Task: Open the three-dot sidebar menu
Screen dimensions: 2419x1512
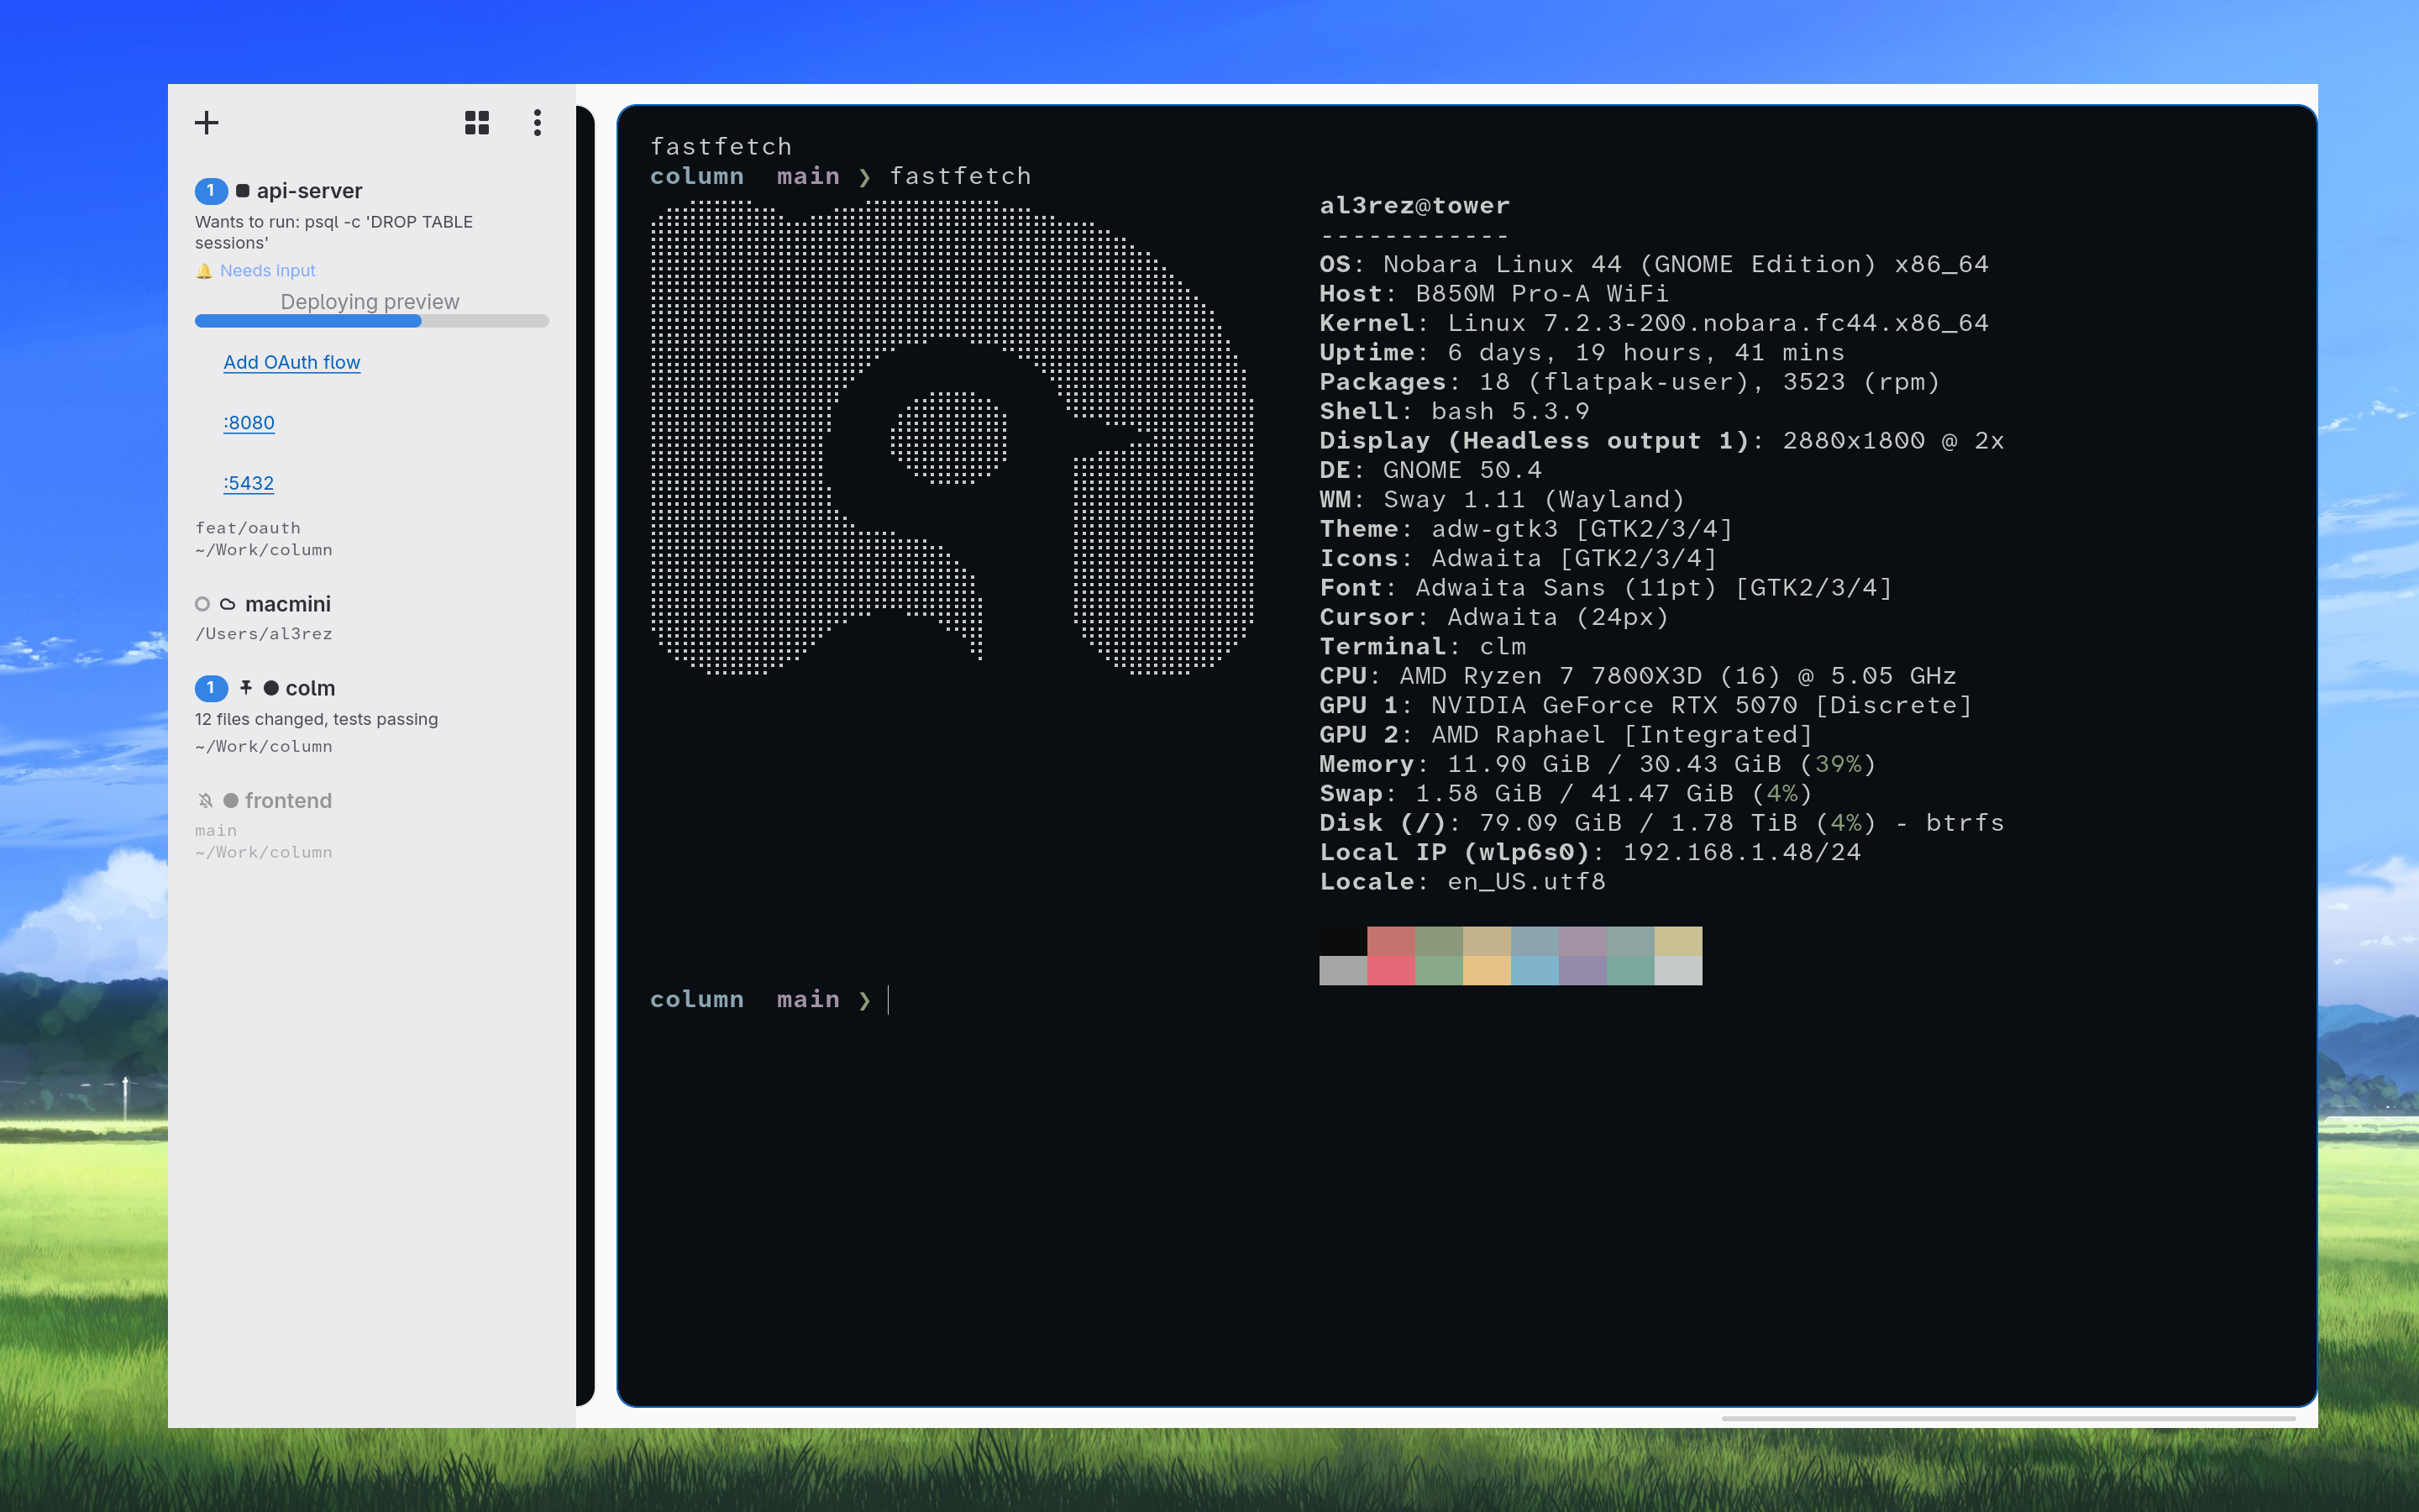Action: click(x=538, y=123)
